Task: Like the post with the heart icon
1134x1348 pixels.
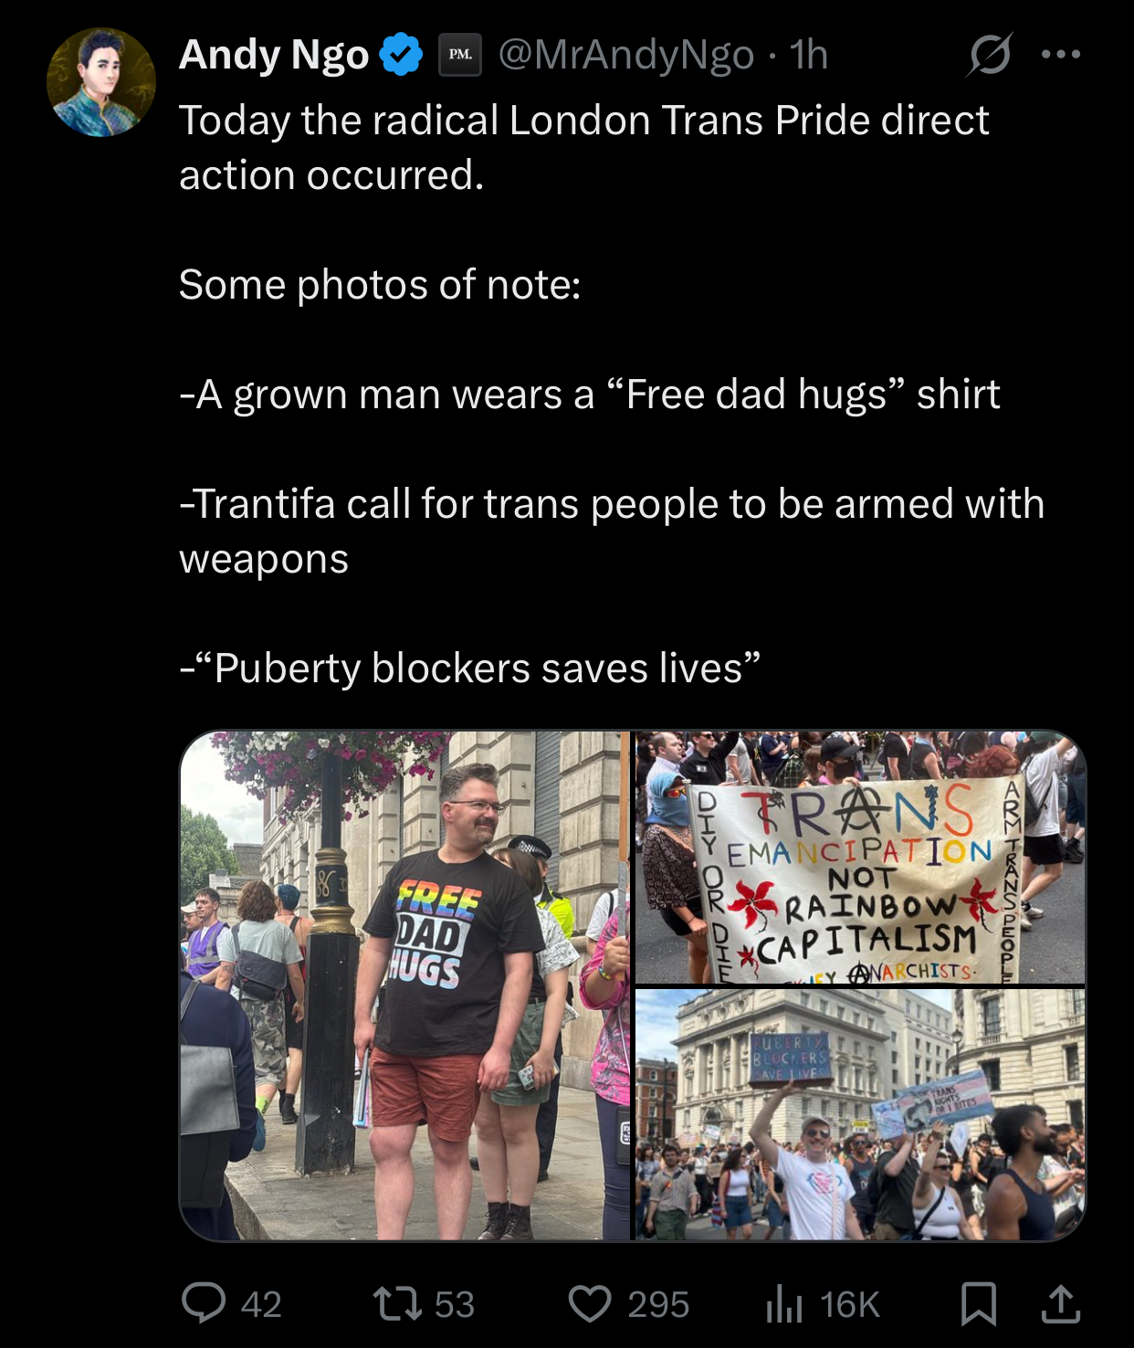Action: coord(590,1303)
